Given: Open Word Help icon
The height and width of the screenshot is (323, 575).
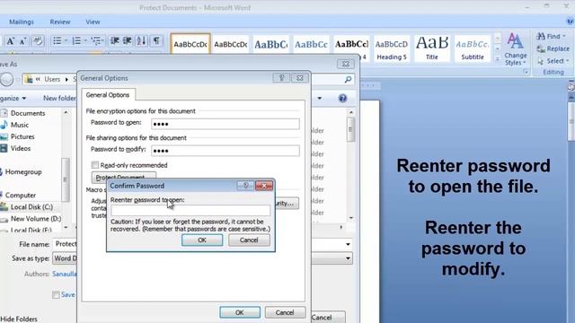Looking at the screenshot, I should 571,22.
